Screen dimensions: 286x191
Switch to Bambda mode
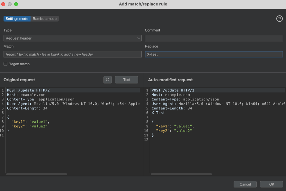(x=45, y=19)
